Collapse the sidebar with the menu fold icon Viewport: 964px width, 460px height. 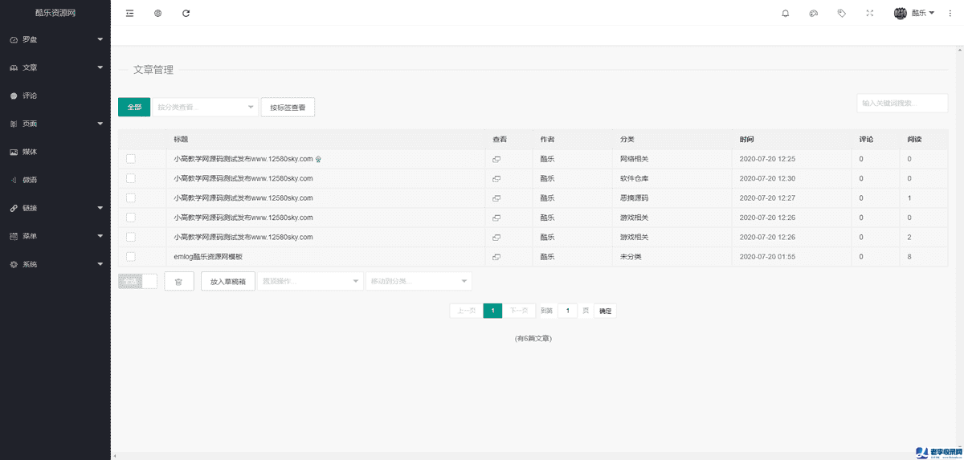(x=130, y=14)
